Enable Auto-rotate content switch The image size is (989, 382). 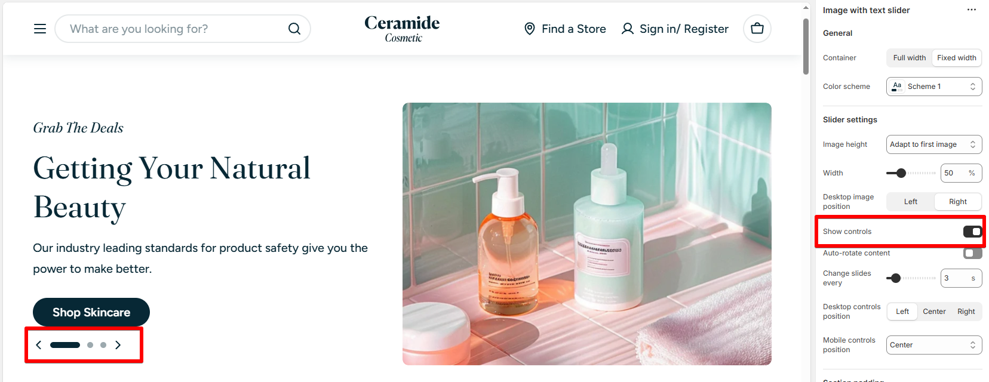point(972,253)
